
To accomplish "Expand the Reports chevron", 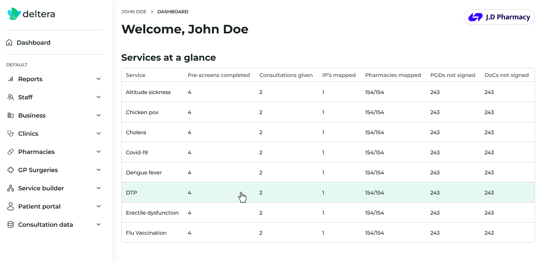I will [x=99, y=79].
